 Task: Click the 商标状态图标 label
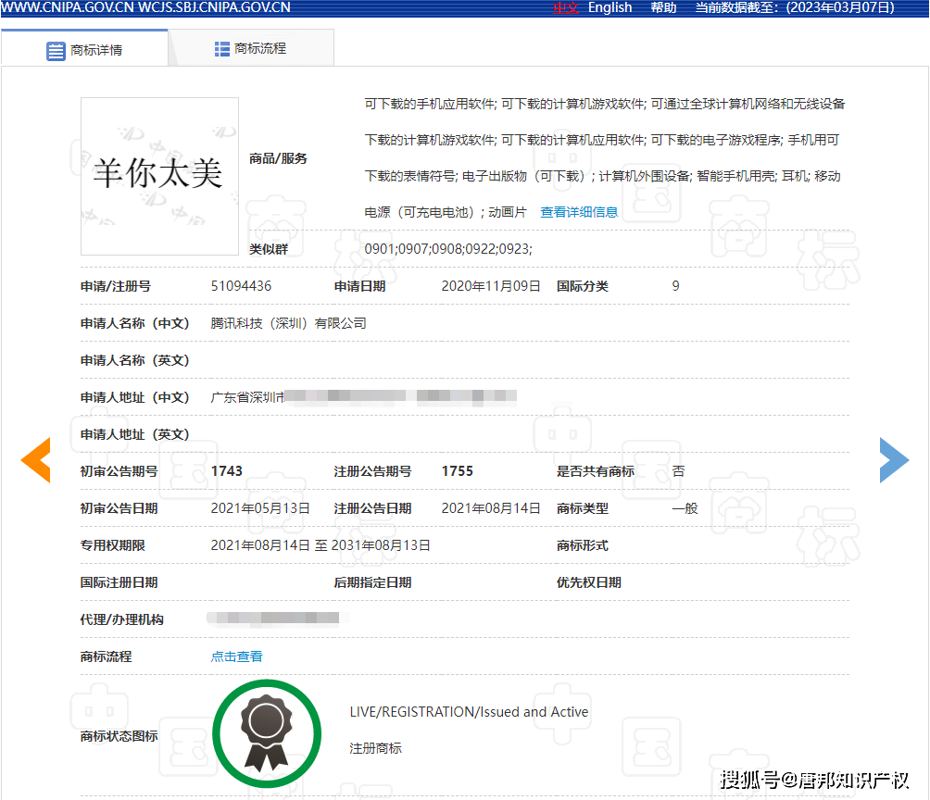(119, 736)
